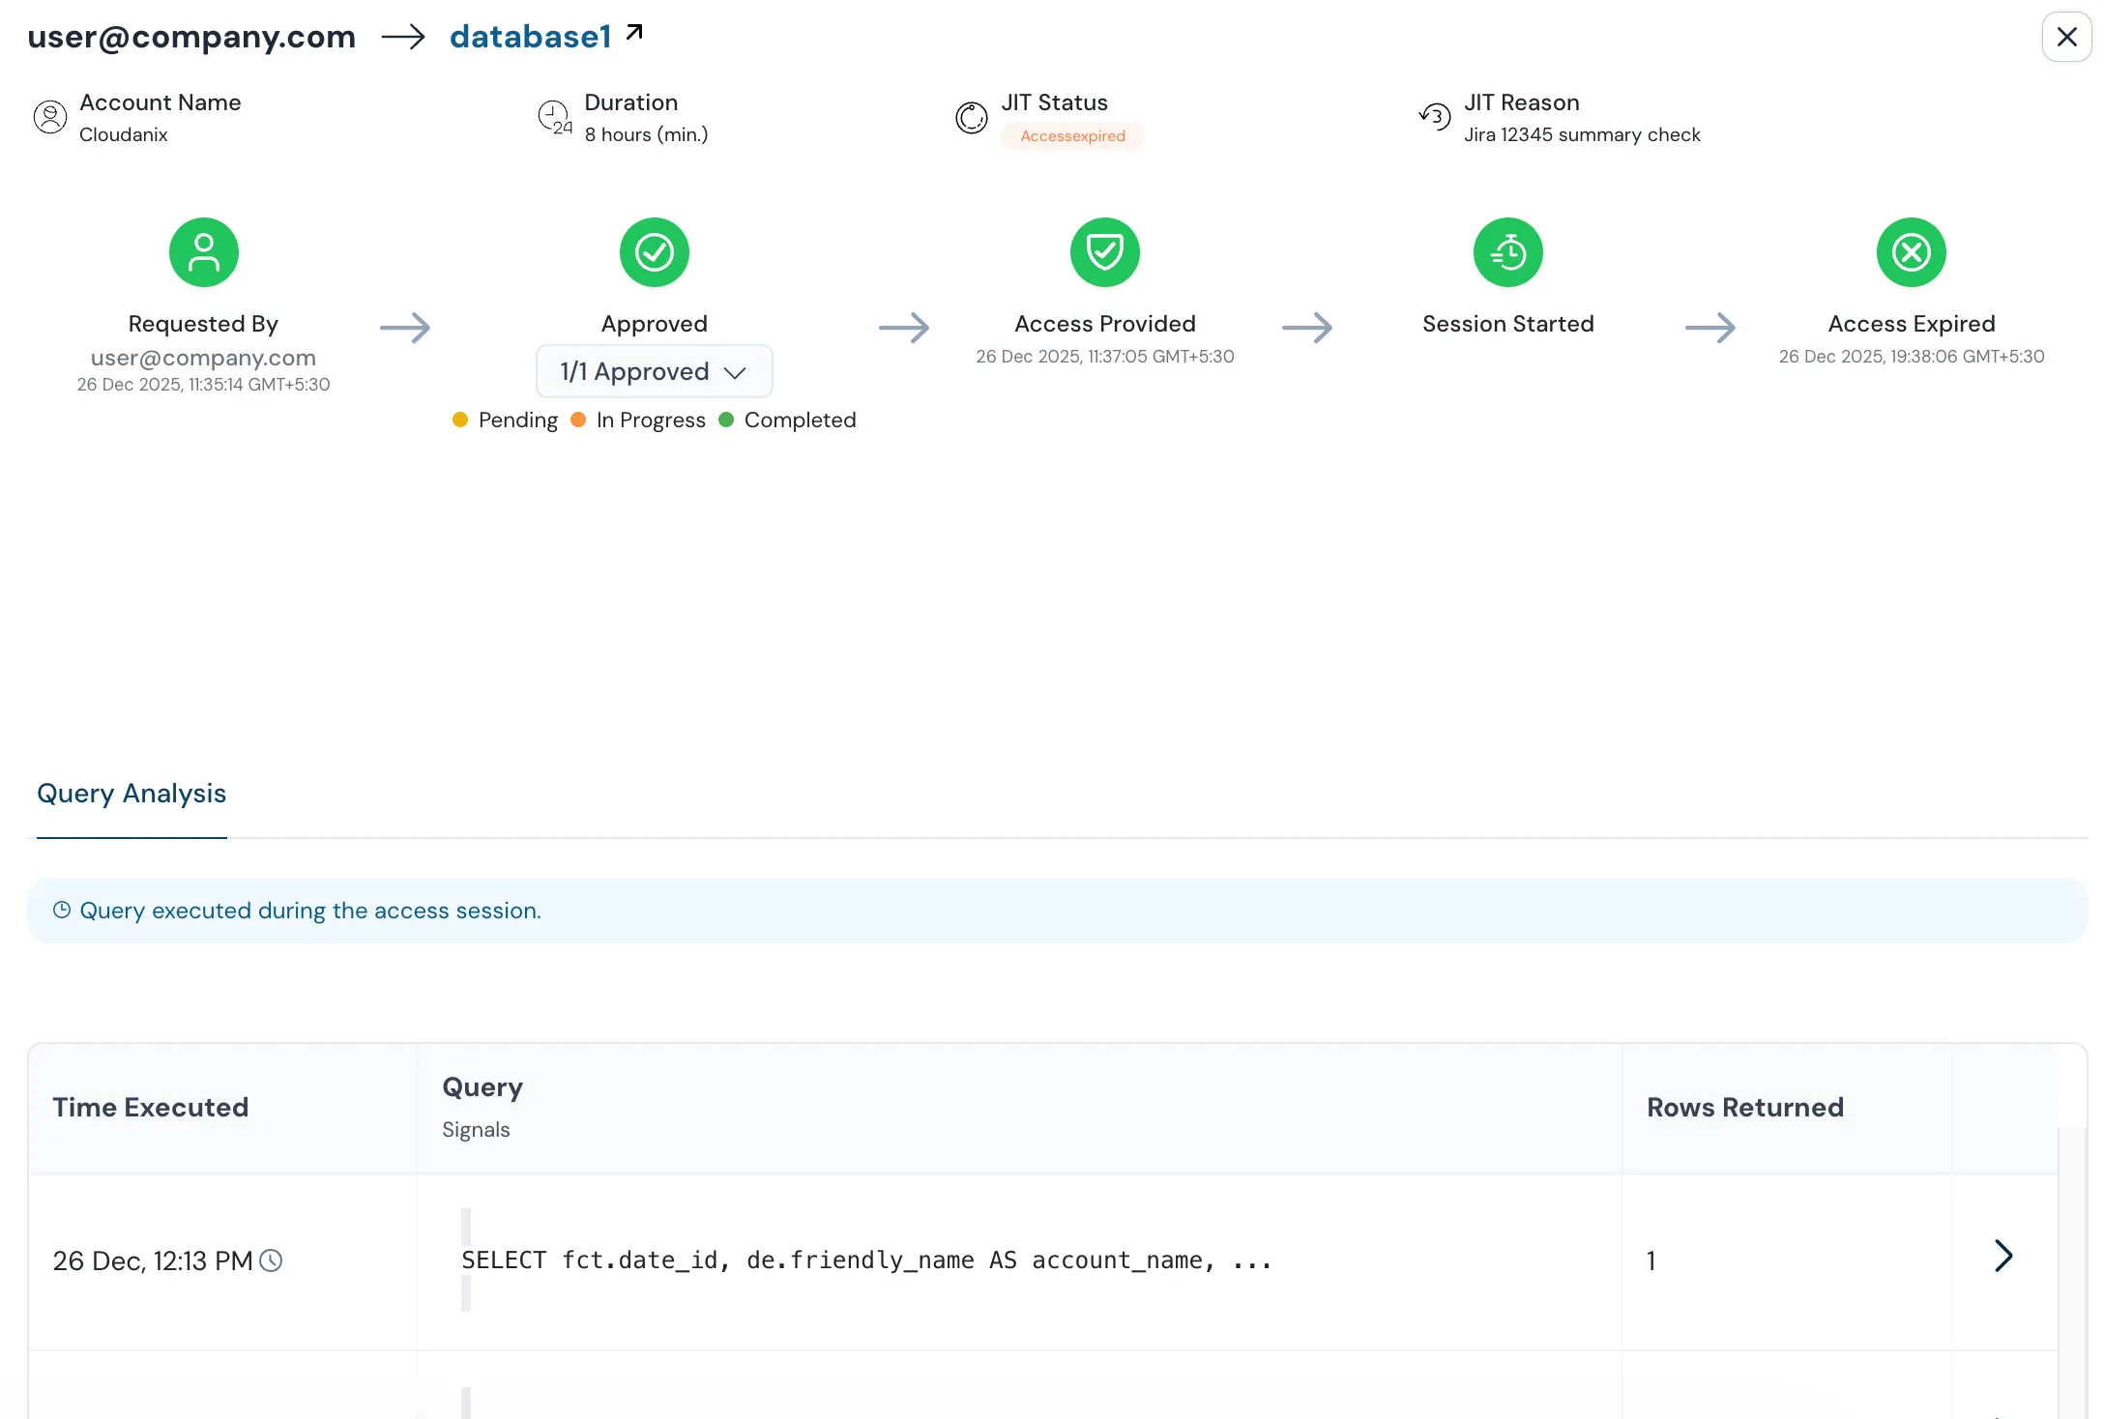Click the Session Started stopwatch icon
The image size is (2104, 1419).
pos(1506,251)
